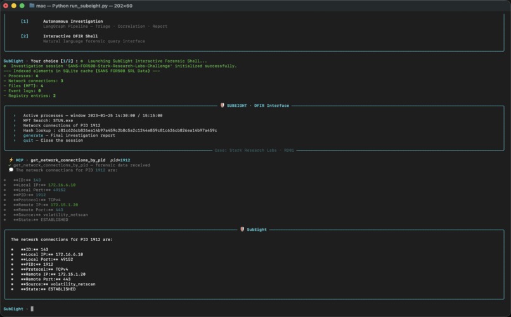Click the checkmark before 'forensic data received'

10,165
